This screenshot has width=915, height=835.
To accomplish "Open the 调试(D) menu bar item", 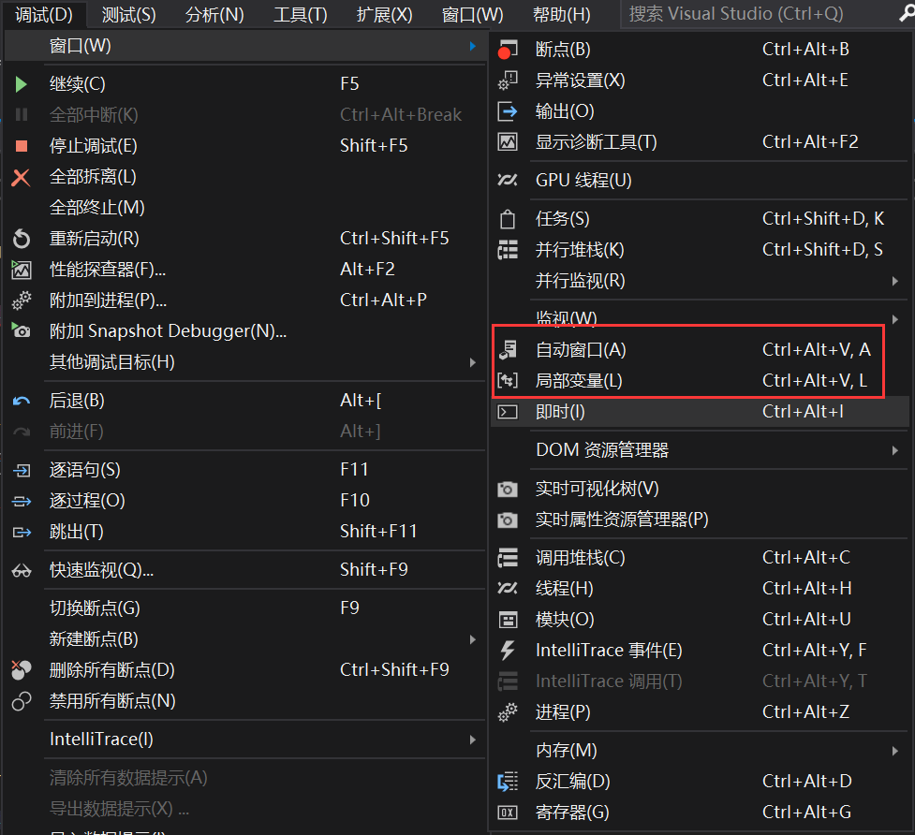I will pos(44,15).
